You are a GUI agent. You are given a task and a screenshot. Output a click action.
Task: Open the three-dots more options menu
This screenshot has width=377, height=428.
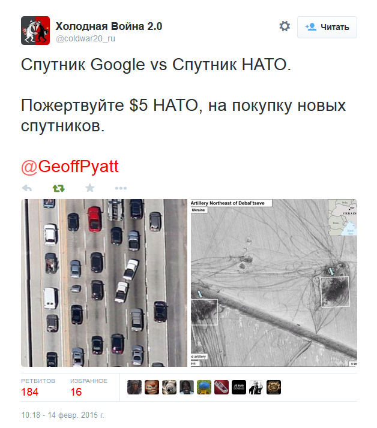[x=121, y=188]
